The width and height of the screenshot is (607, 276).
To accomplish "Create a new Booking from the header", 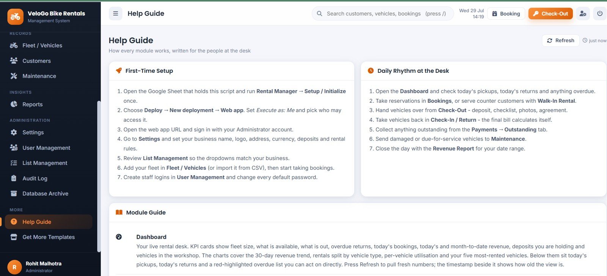I will pos(506,14).
